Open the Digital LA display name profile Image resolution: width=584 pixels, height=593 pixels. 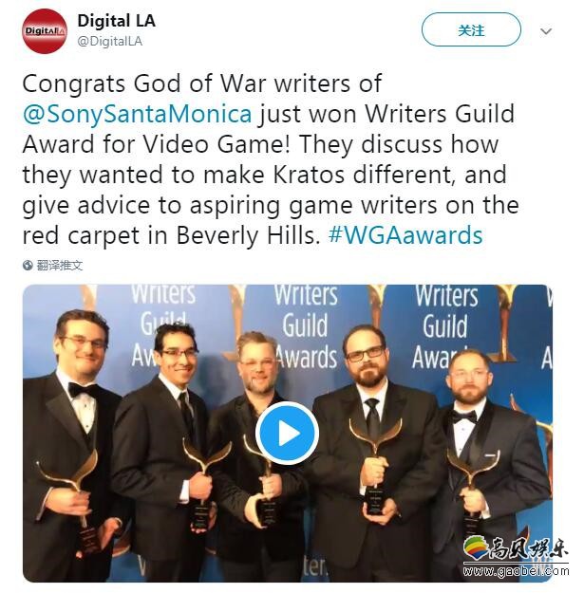point(116,21)
